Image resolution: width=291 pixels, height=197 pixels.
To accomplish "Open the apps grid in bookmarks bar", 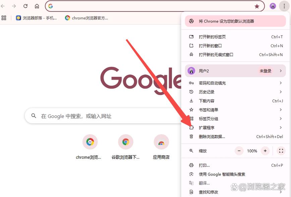I will (4, 18).
